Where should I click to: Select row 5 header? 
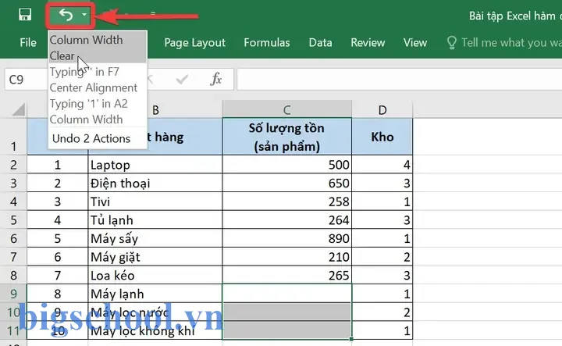13,219
